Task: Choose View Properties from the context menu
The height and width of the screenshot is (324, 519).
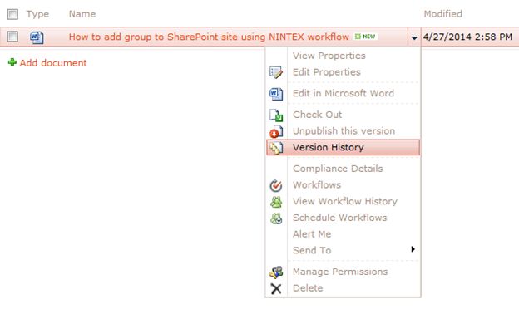Action: point(329,56)
